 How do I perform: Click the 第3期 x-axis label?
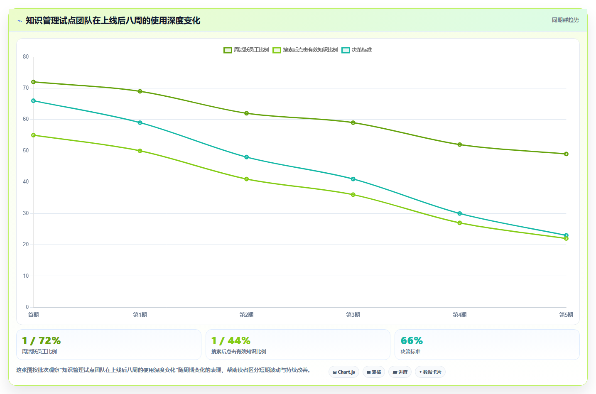tap(353, 315)
